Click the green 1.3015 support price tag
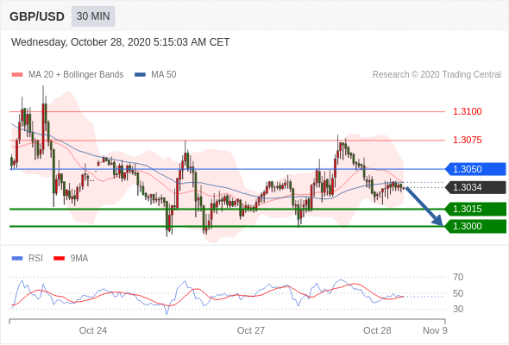Image resolution: width=509 pixels, height=345 pixels. (x=475, y=209)
